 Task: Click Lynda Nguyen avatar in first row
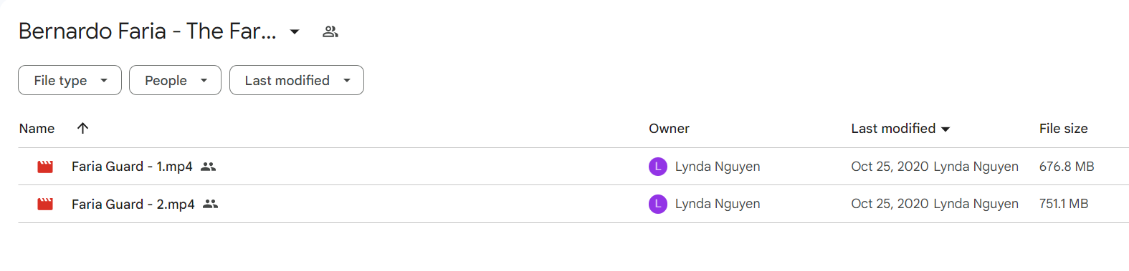pos(658,167)
